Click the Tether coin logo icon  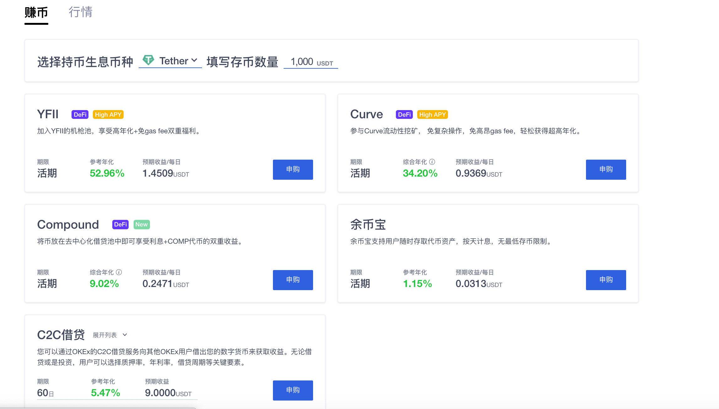[148, 60]
